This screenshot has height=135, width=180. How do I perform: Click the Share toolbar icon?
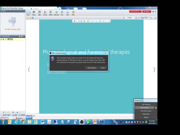pyautogui.click(x=34, y=13)
